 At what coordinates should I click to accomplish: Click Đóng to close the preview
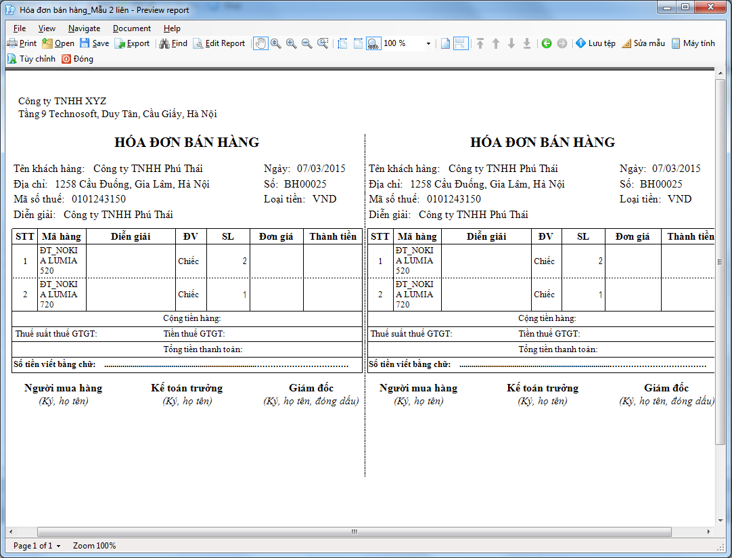coord(77,59)
